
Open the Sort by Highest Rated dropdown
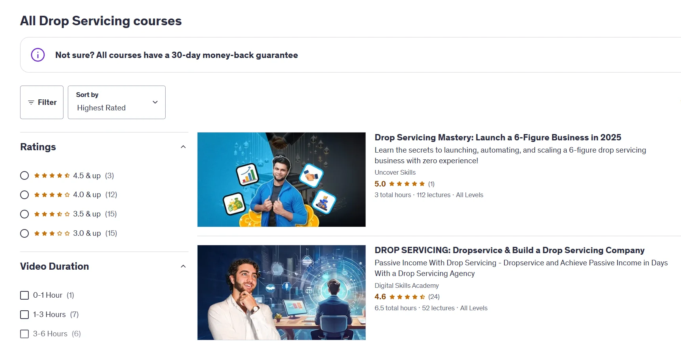tap(117, 102)
